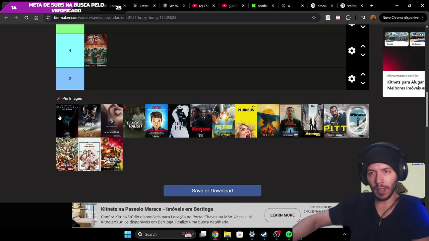The height and width of the screenshot is (241, 429).
Task: Select The Chair Company poster
Action: click(x=291, y=121)
